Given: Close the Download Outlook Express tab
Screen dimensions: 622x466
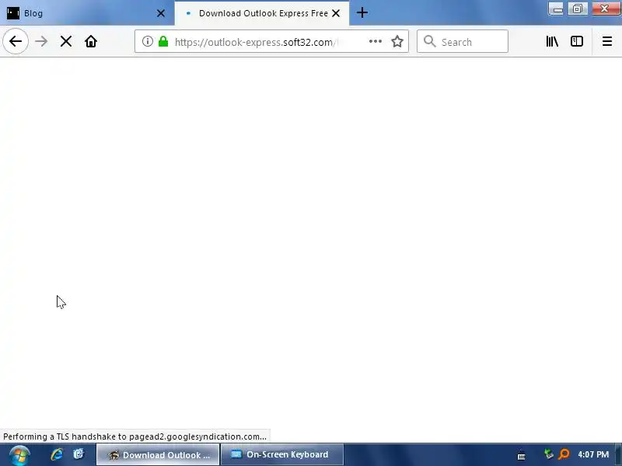Looking at the screenshot, I should pyautogui.click(x=336, y=13).
